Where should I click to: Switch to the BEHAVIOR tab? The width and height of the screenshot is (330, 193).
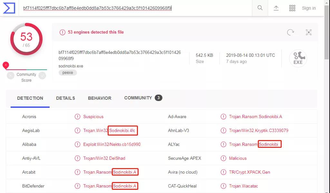tap(100, 98)
